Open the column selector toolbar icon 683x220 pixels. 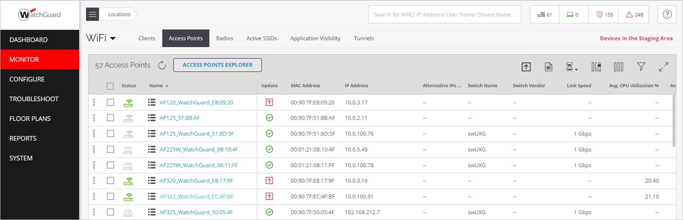click(x=619, y=67)
